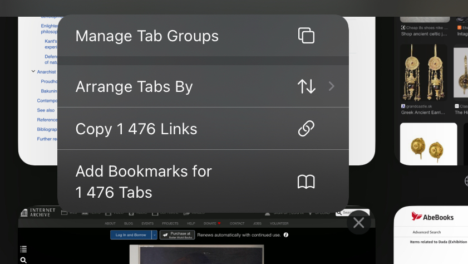Click the chain link icon for Copy Links
Screen dimensions: 468x264
click(x=306, y=129)
